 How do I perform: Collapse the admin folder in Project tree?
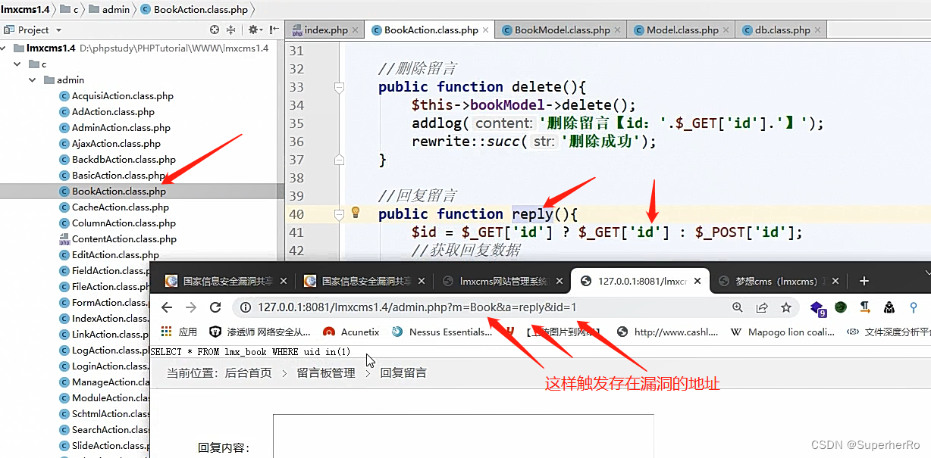click(x=31, y=79)
